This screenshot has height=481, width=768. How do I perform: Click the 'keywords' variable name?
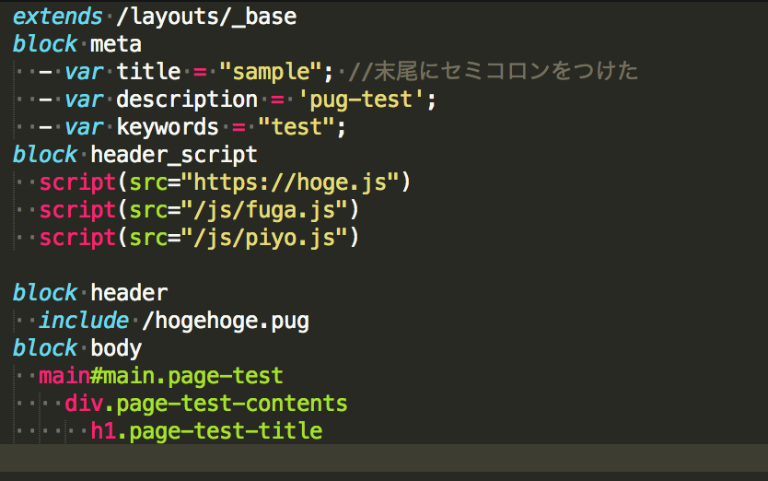click(168, 127)
